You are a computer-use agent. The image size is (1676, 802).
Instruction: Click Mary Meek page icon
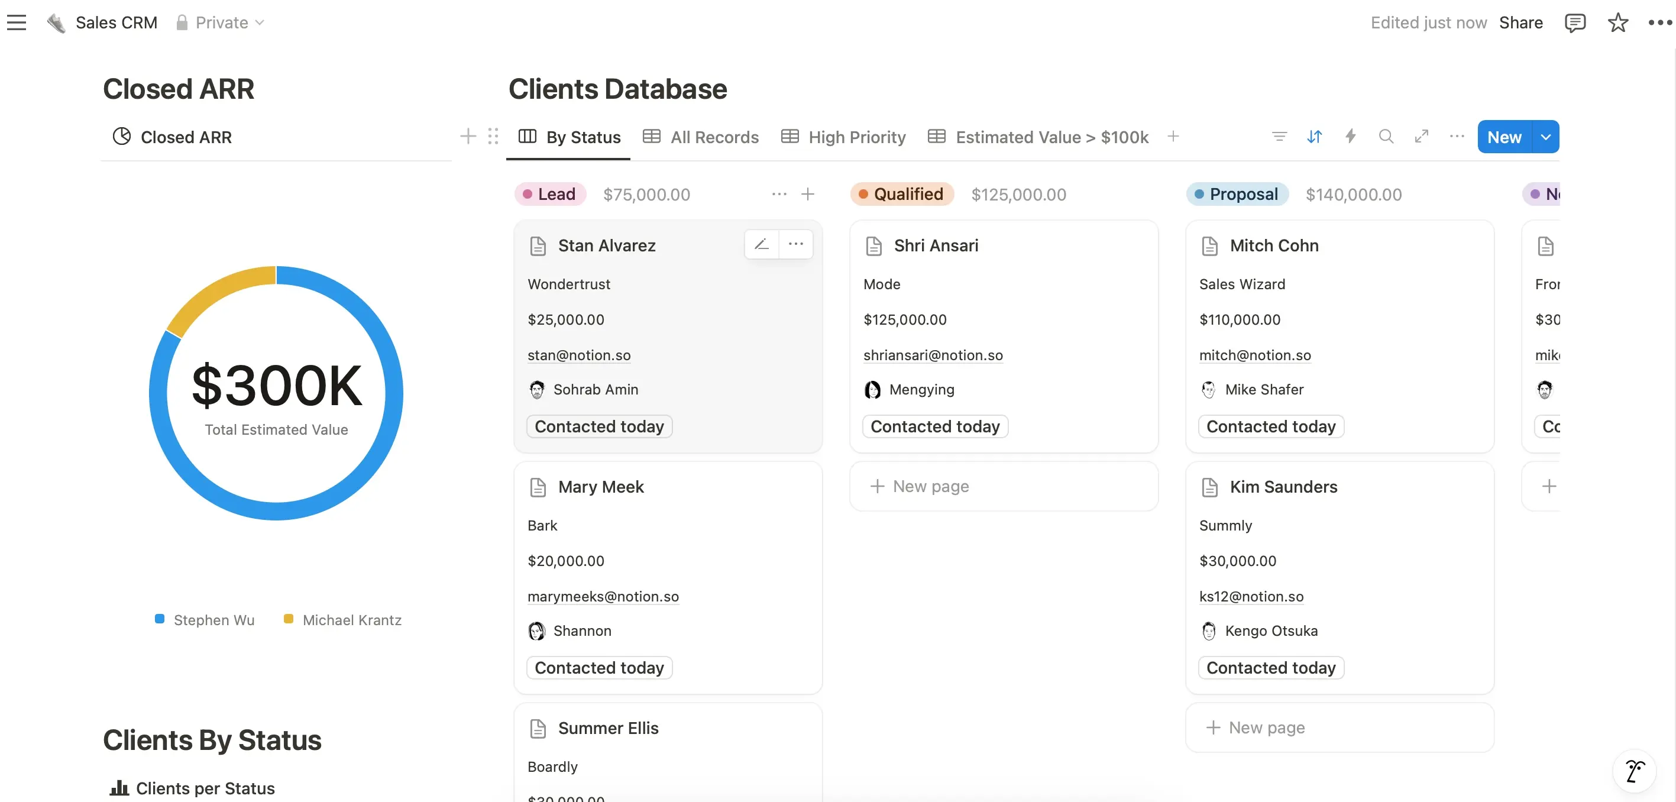[538, 487]
